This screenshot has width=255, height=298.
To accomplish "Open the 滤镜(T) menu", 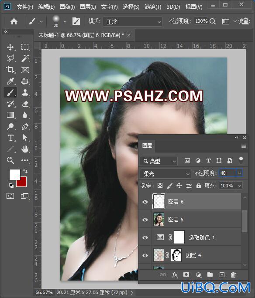I will (x=153, y=7).
